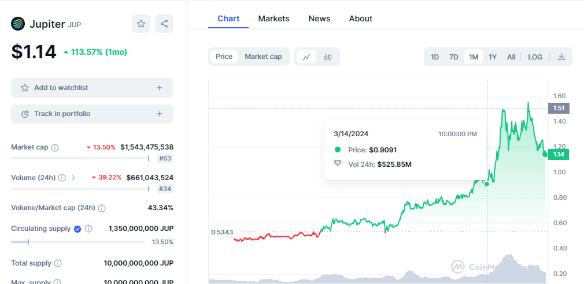Click the 39.22% volume change
Screen dimensions: 584x284
pos(107,178)
